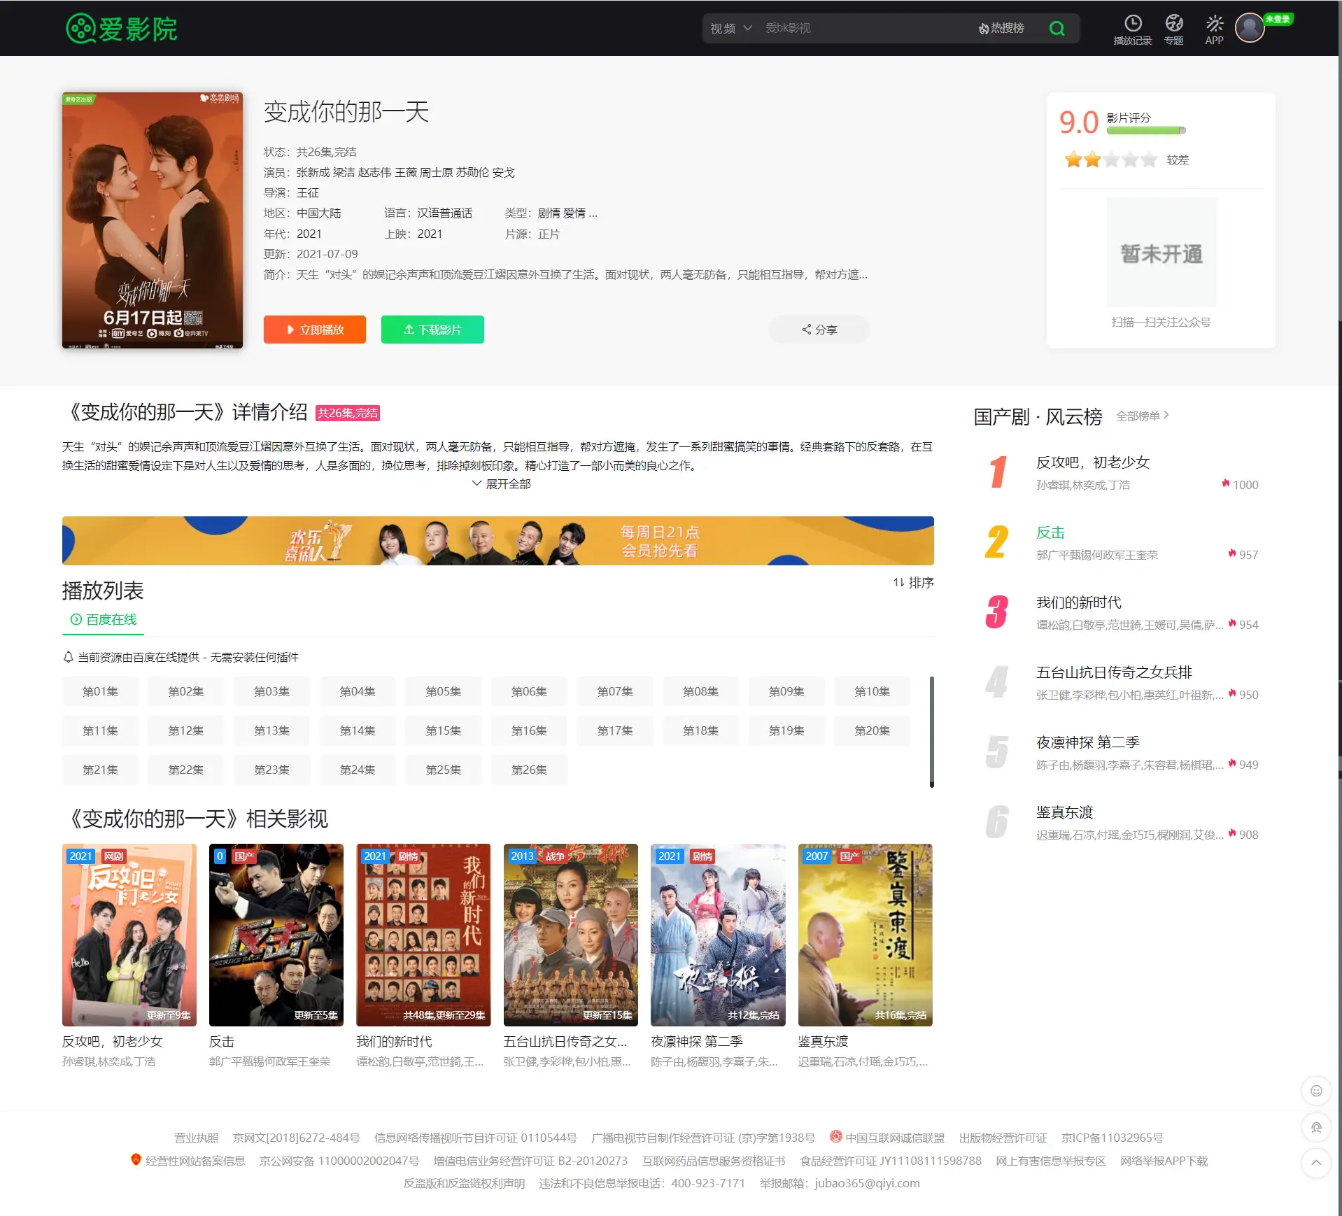Viewport: 1342px width, 1216px height.
Task: Click the 变成你的那一天 poster image
Action: point(153,220)
